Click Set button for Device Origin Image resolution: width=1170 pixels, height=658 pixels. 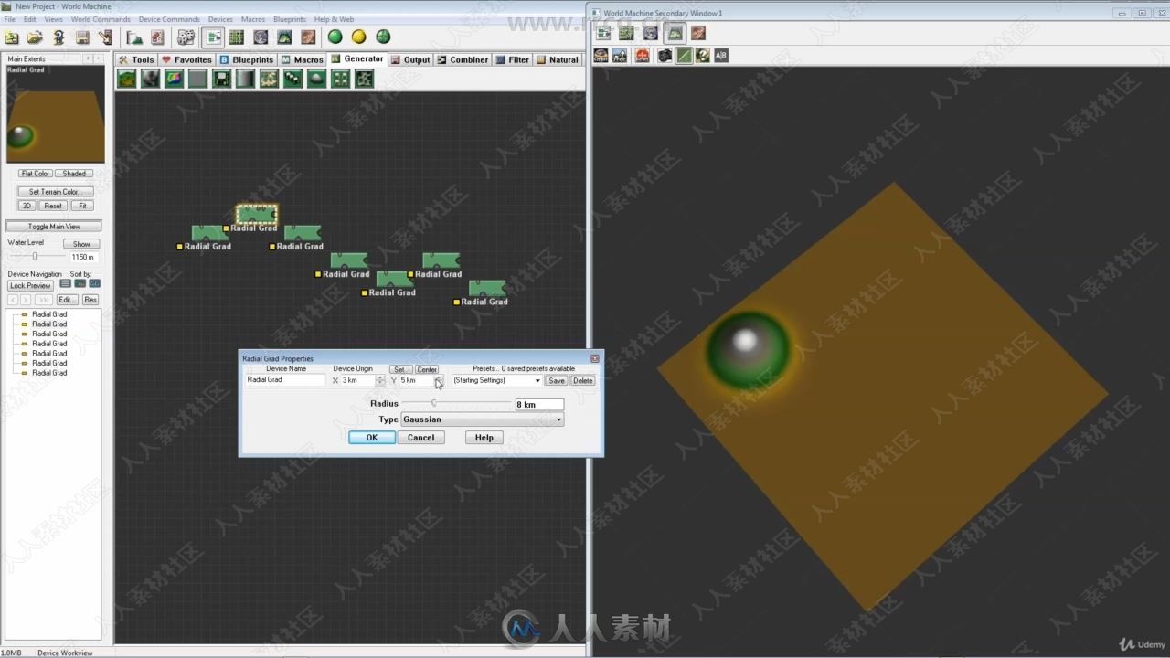point(399,369)
